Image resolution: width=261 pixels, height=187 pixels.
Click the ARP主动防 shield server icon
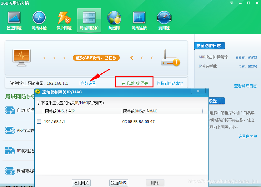click(x=10, y=130)
